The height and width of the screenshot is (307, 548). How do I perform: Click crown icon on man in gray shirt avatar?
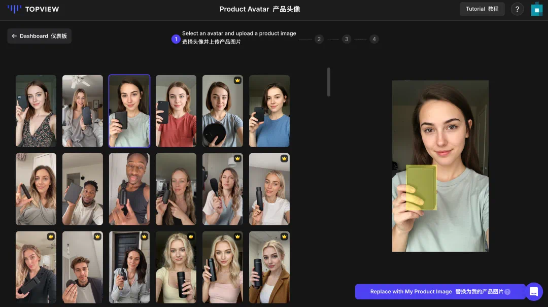pos(97,236)
